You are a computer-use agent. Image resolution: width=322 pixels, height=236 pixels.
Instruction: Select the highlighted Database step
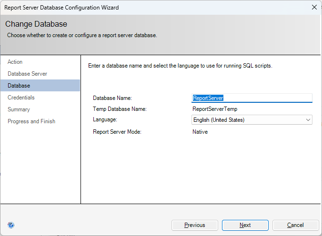19,86
